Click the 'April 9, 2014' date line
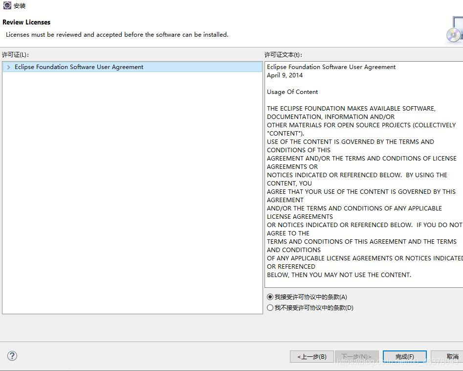Screen dimensions: 463x371 pos(285,75)
